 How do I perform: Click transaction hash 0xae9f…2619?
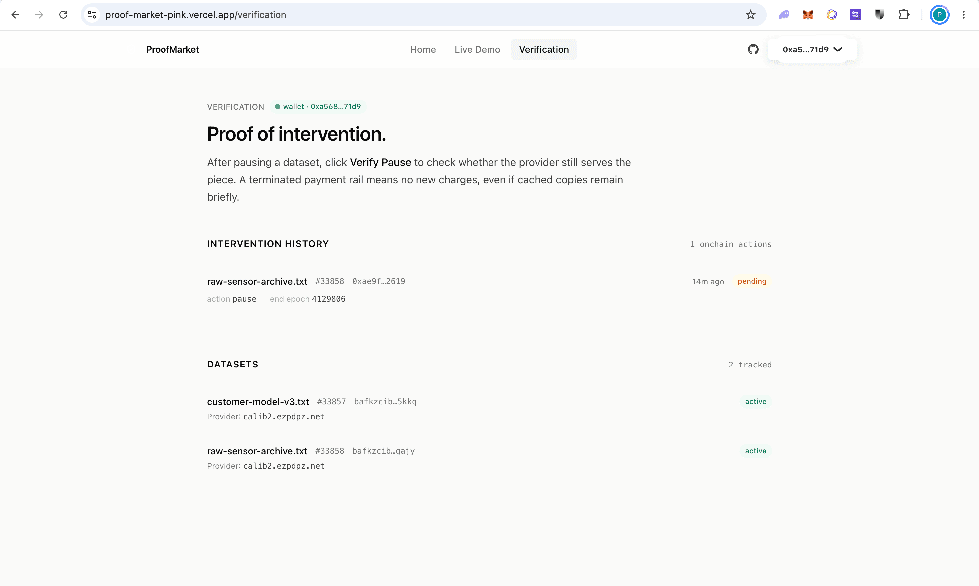point(379,282)
